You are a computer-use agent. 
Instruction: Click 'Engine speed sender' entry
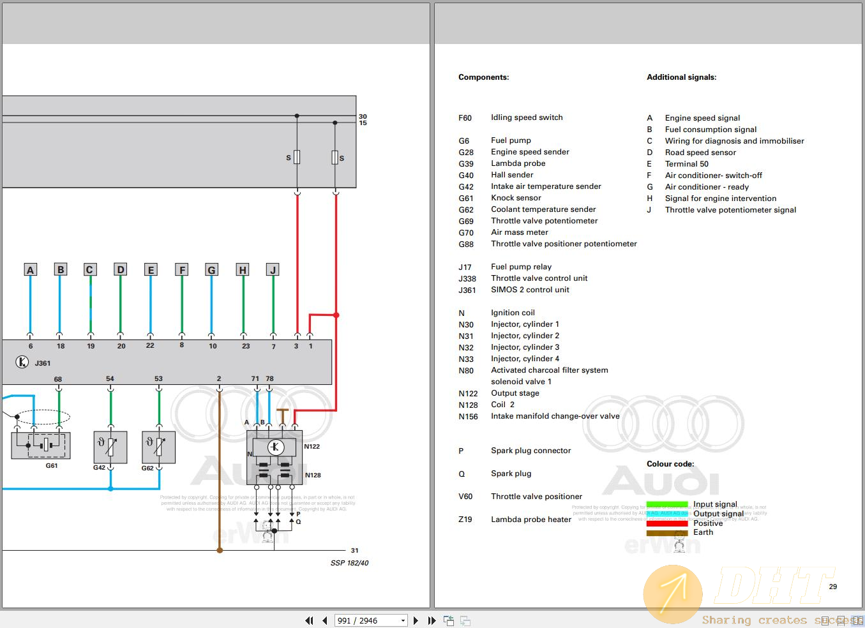coord(530,152)
